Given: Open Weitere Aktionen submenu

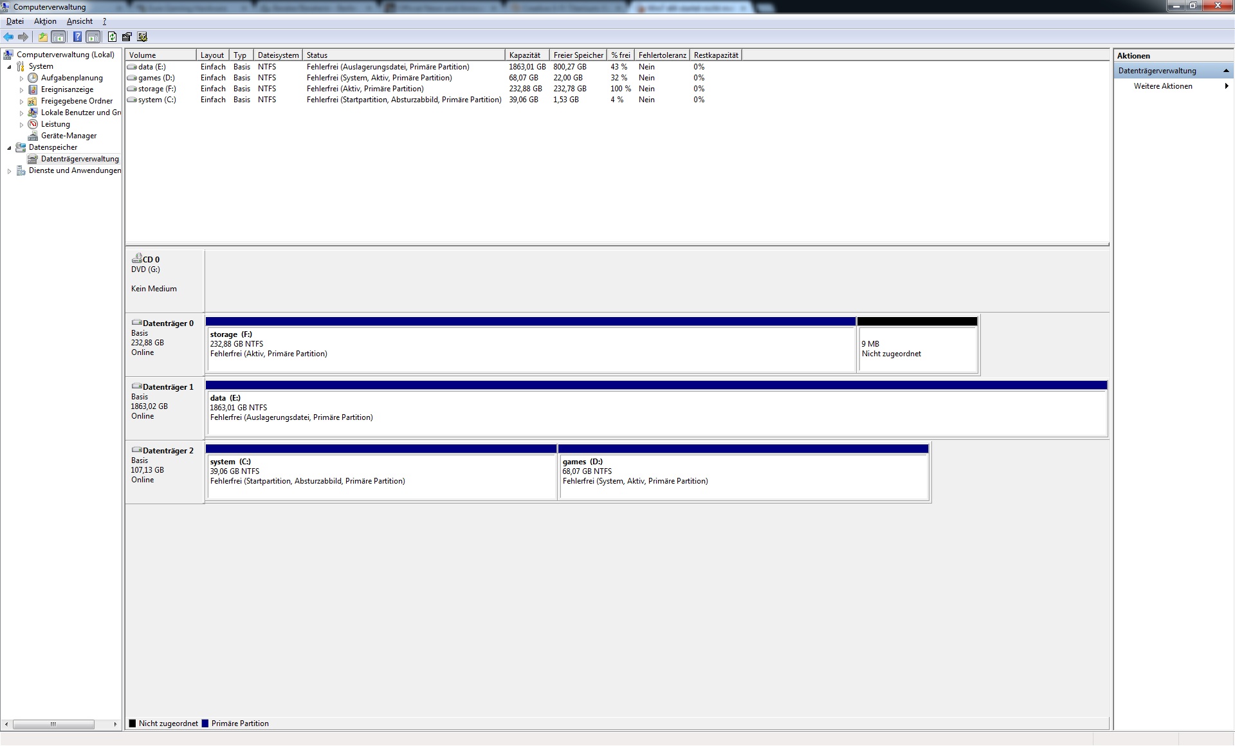Looking at the screenshot, I should (1163, 86).
